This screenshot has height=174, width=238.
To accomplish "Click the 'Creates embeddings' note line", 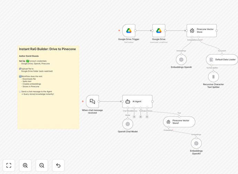I will (31, 84).
